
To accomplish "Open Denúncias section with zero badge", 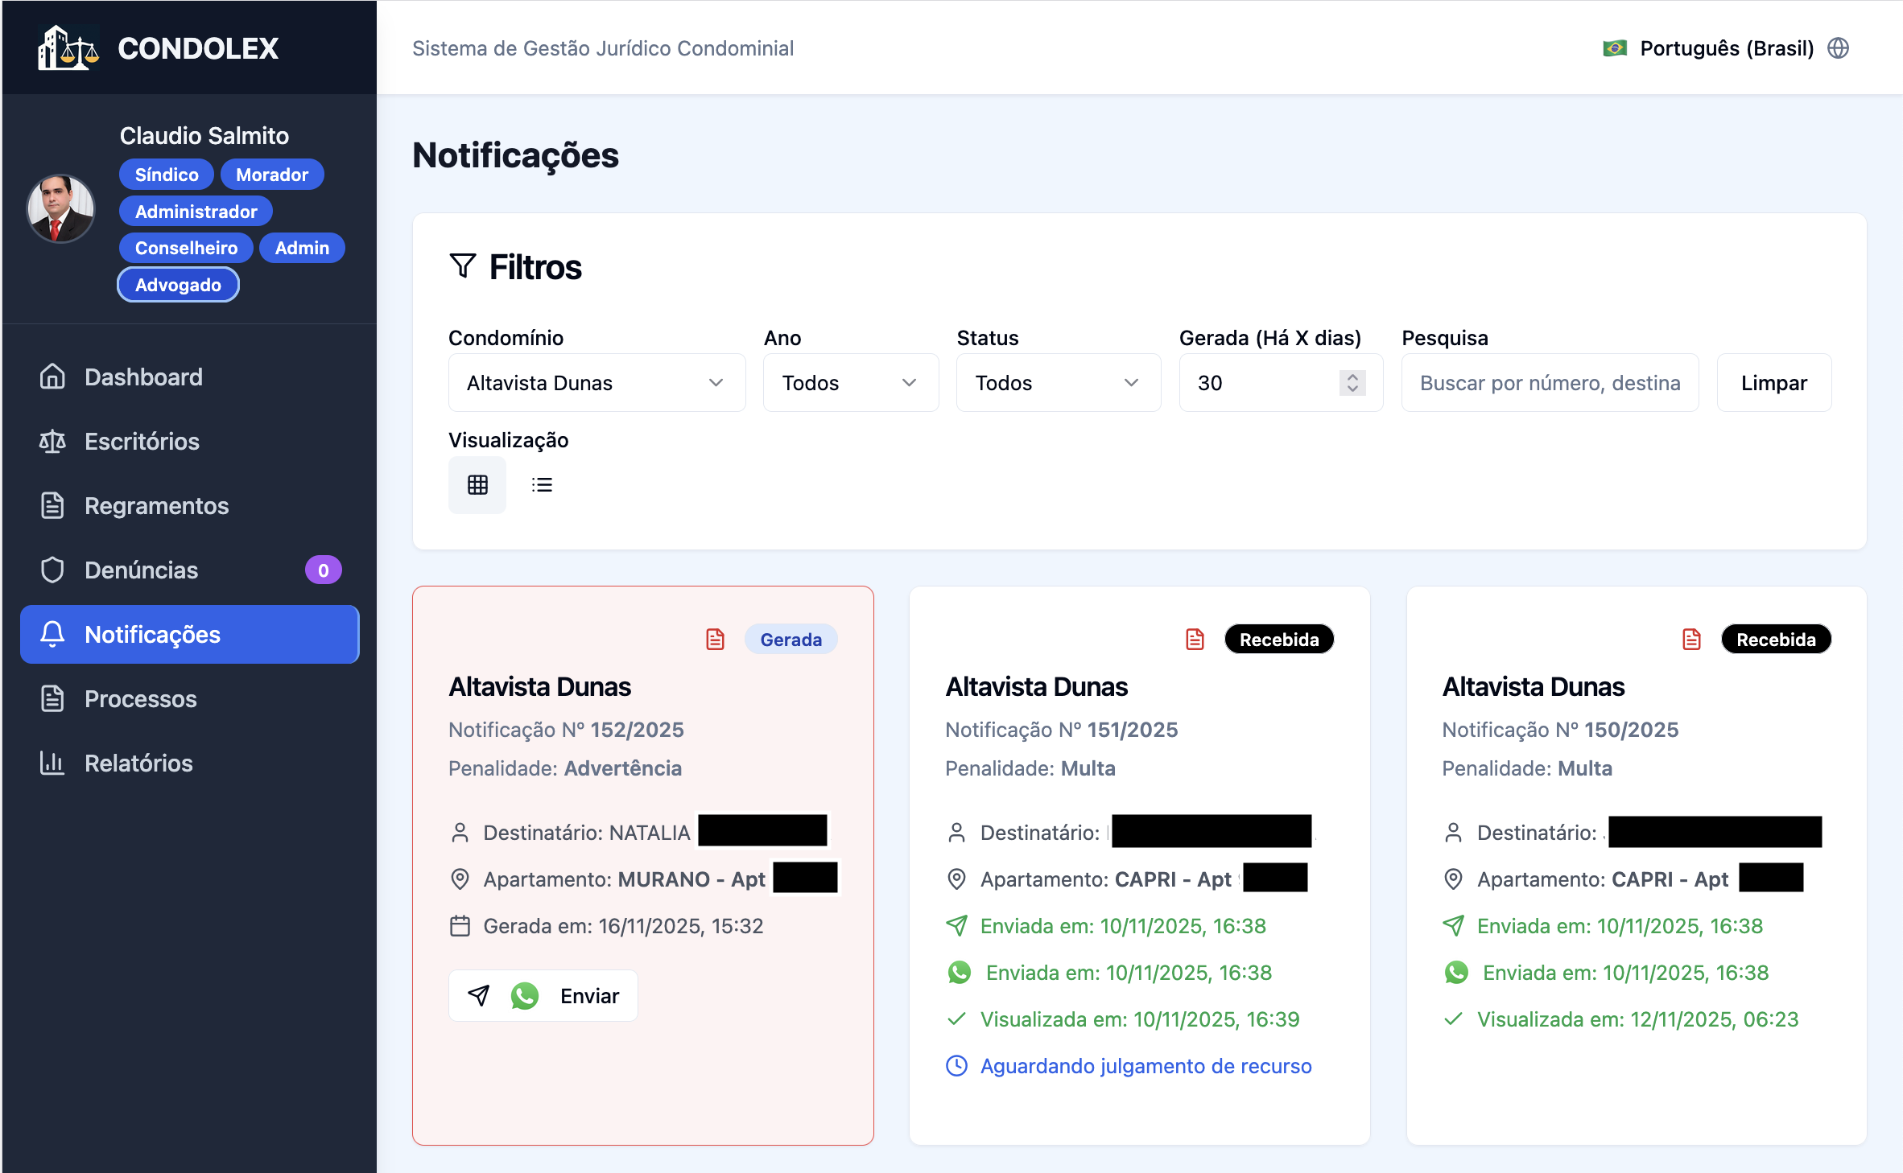I will pos(142,570).
